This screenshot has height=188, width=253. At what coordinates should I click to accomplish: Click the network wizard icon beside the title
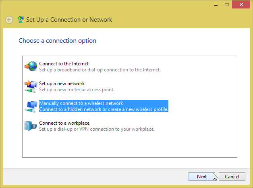[x=21, y=19]
